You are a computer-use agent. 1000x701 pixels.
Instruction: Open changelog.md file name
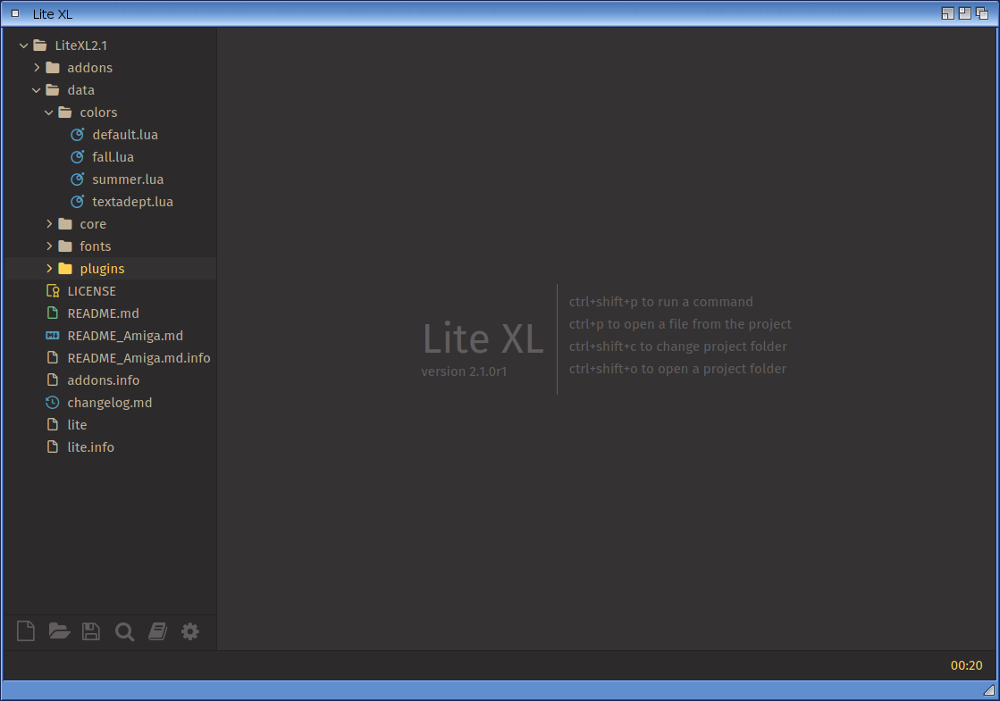click(x=110, y=403)
